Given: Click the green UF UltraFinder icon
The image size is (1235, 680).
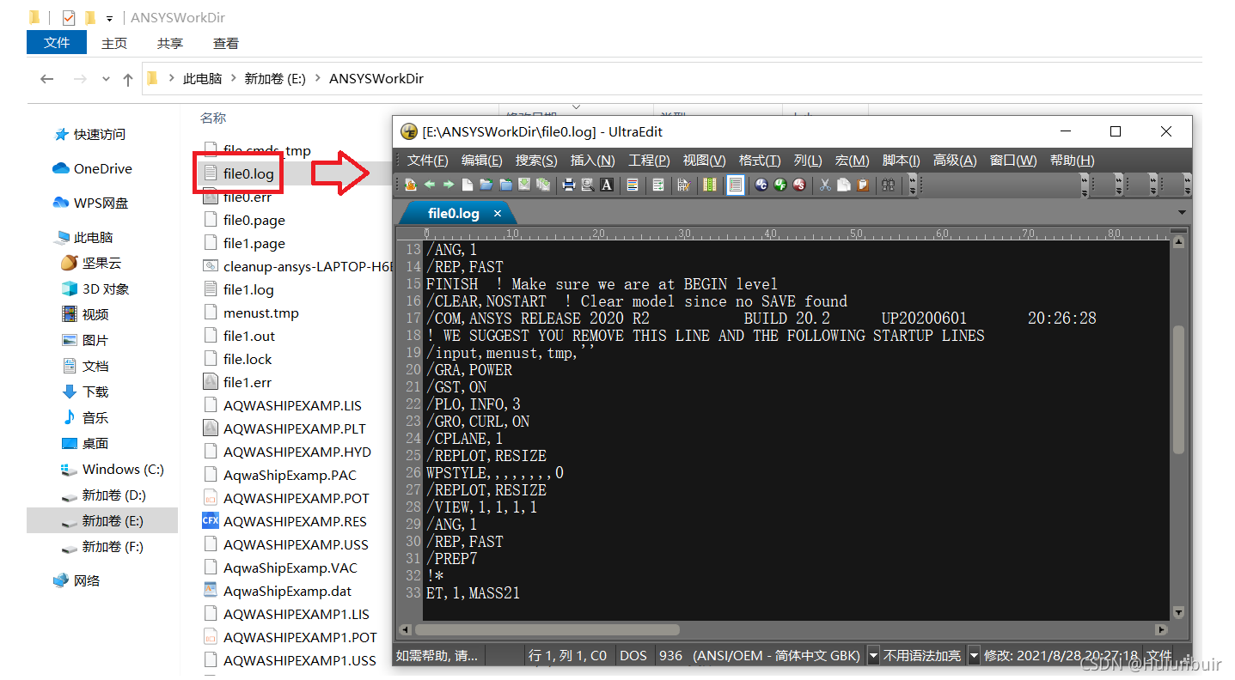Looking at the screenshot, I should point(780,185).
